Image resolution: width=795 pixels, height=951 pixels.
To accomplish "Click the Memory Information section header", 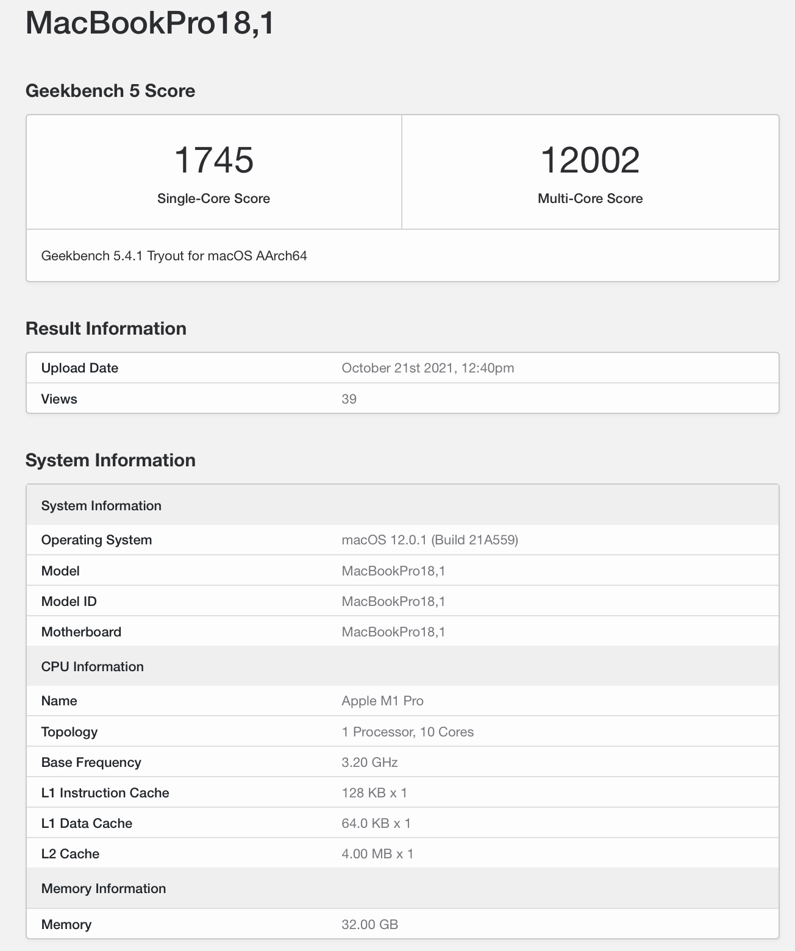I will click(x=104, y=889).
